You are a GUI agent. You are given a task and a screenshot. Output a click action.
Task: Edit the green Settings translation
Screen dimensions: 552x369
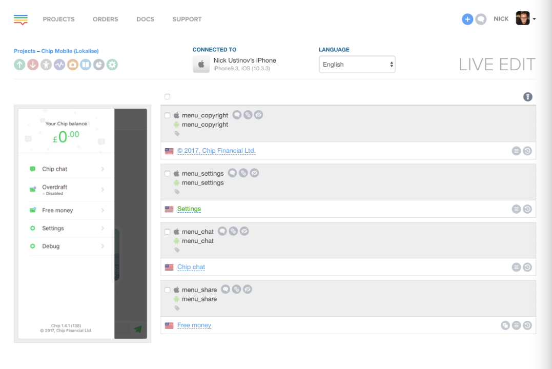189,209
